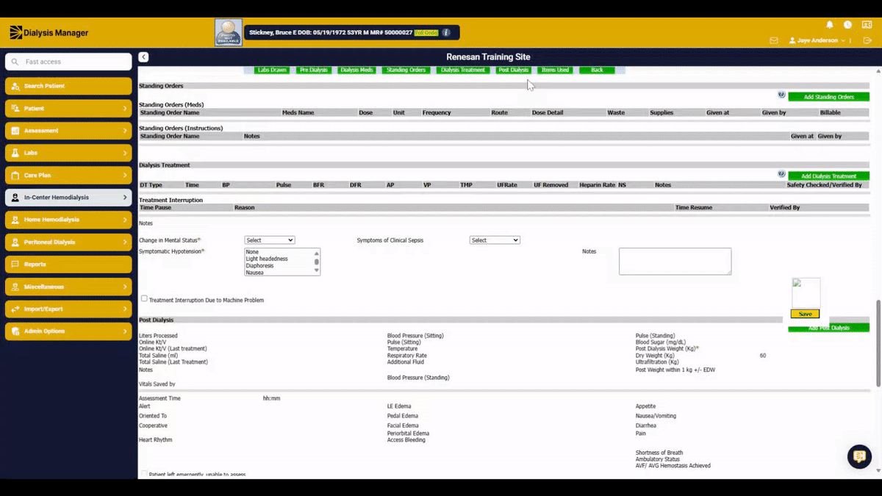Viewport: 882px width, 496px height.
Task: Click the patient photo thumbnail
Action: pyautogui.click(x=228, y=32)
